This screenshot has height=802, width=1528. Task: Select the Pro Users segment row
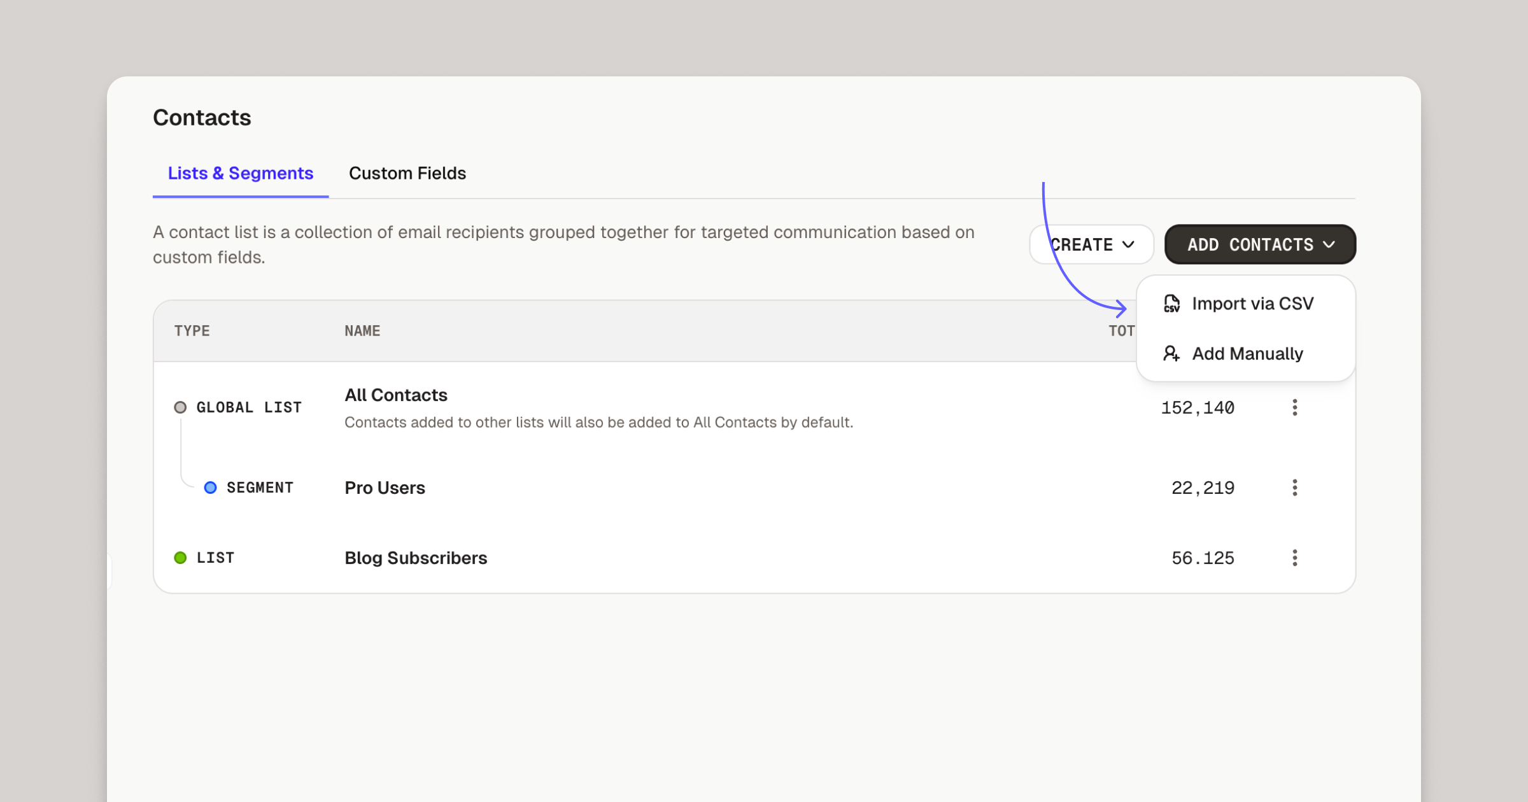tap(385, 488)
